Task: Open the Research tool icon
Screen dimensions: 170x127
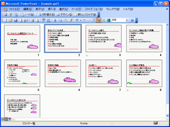Action: tap(49, 20)
